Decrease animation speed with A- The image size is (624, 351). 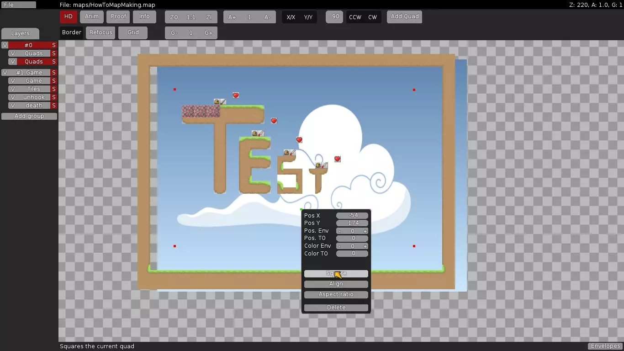coord(267,17)
